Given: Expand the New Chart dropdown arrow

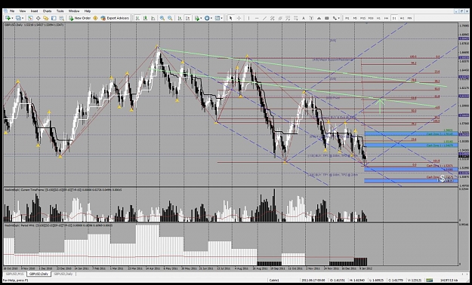Looking at the screenshot, I should coord(12,18).
